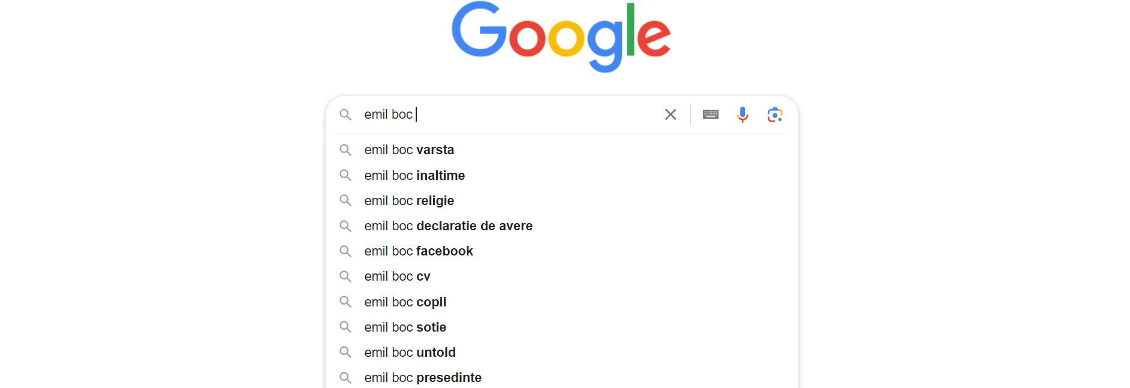Viewport: 1130px width, 388px height.
Task: Open the 'emil boc presedinte' suggestion
Action: (423, 377)
